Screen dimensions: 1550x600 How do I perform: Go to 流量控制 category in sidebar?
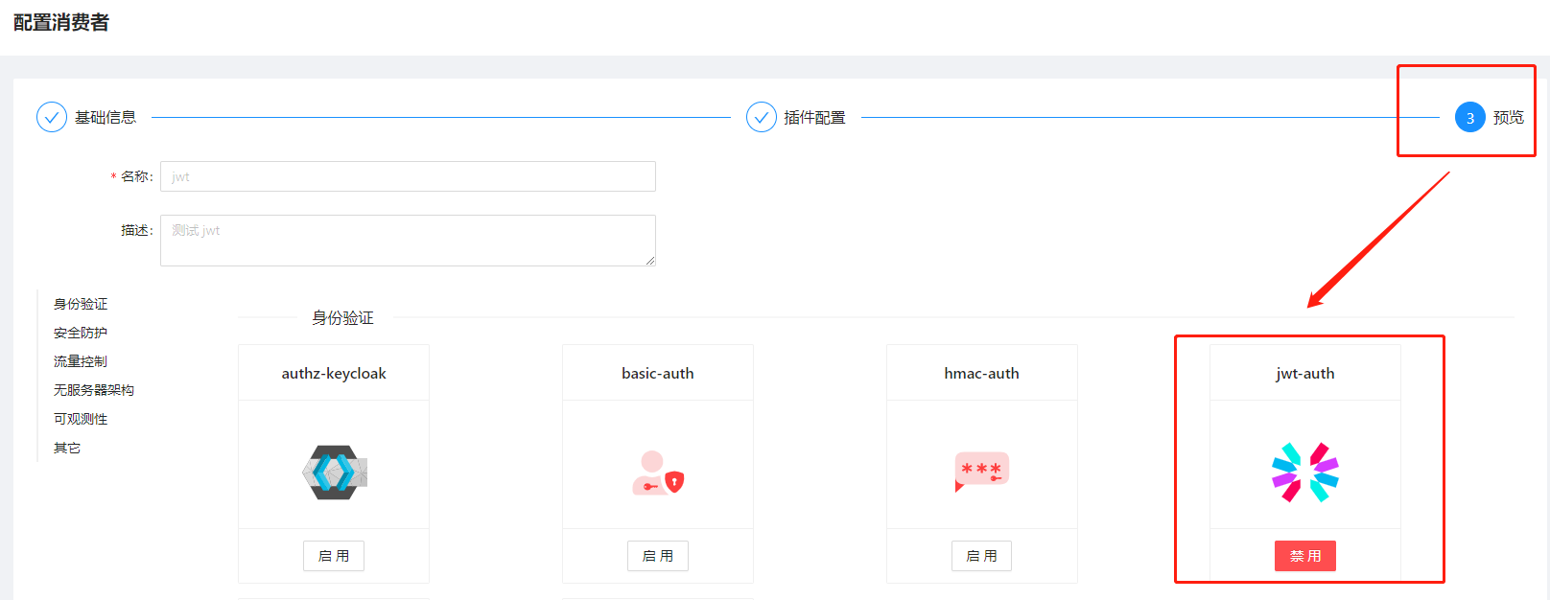[81, 361]
